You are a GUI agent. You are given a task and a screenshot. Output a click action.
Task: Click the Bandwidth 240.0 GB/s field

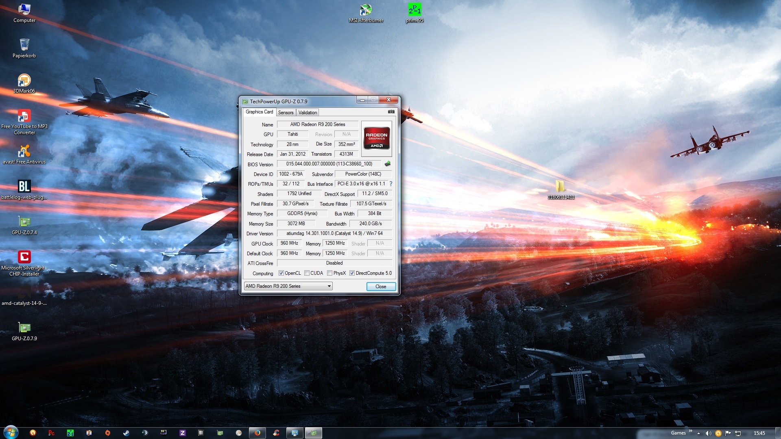pyautogui.click(x=370, y=224)
